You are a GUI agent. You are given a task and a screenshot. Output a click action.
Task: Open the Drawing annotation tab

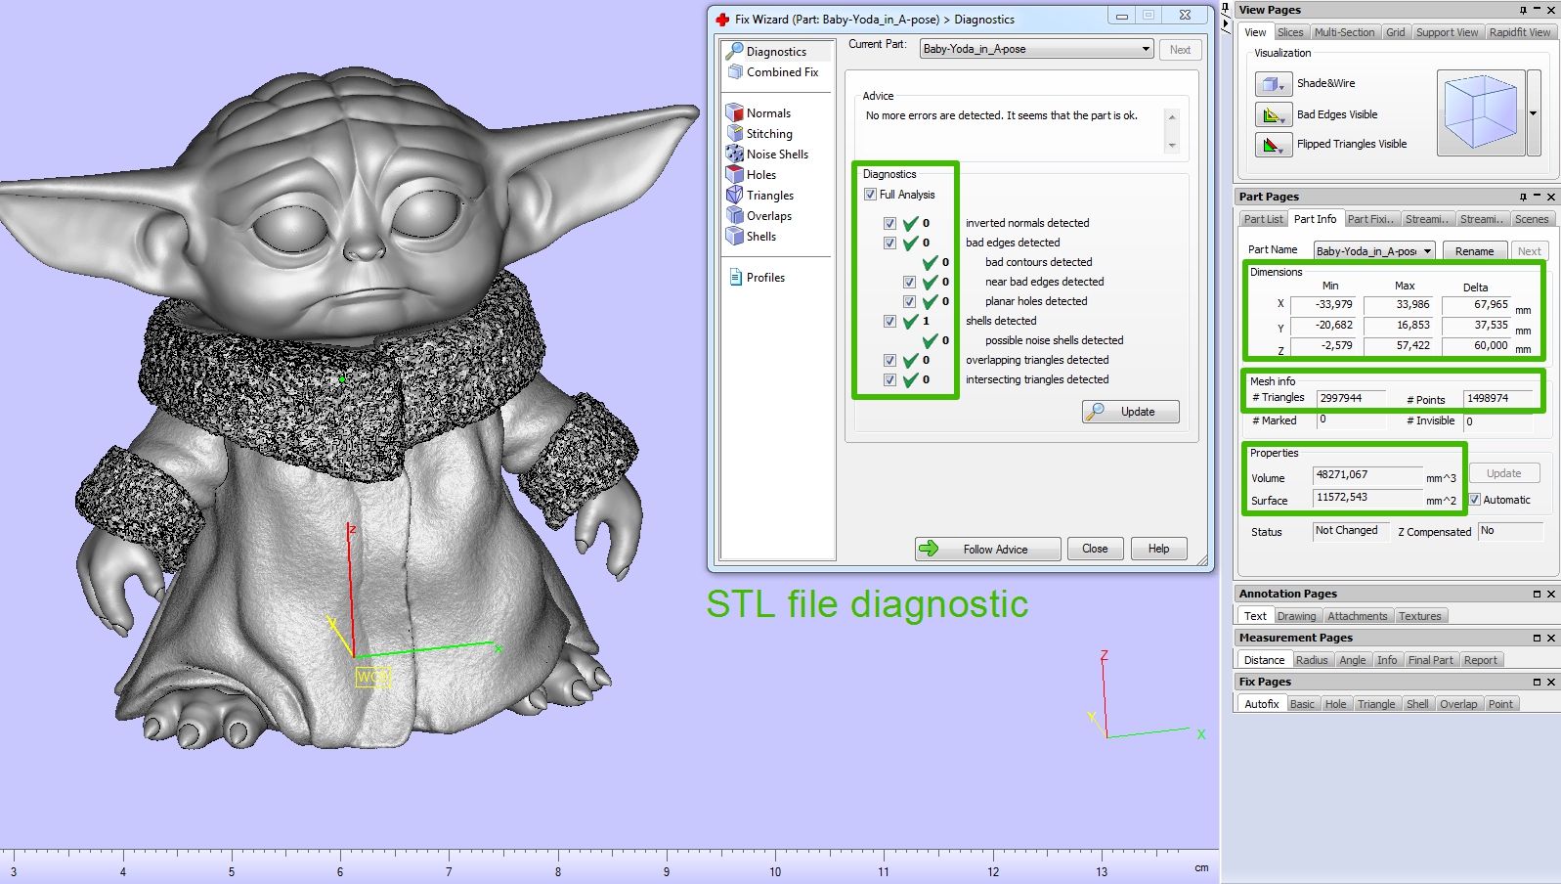click(x=1296, y=616)
